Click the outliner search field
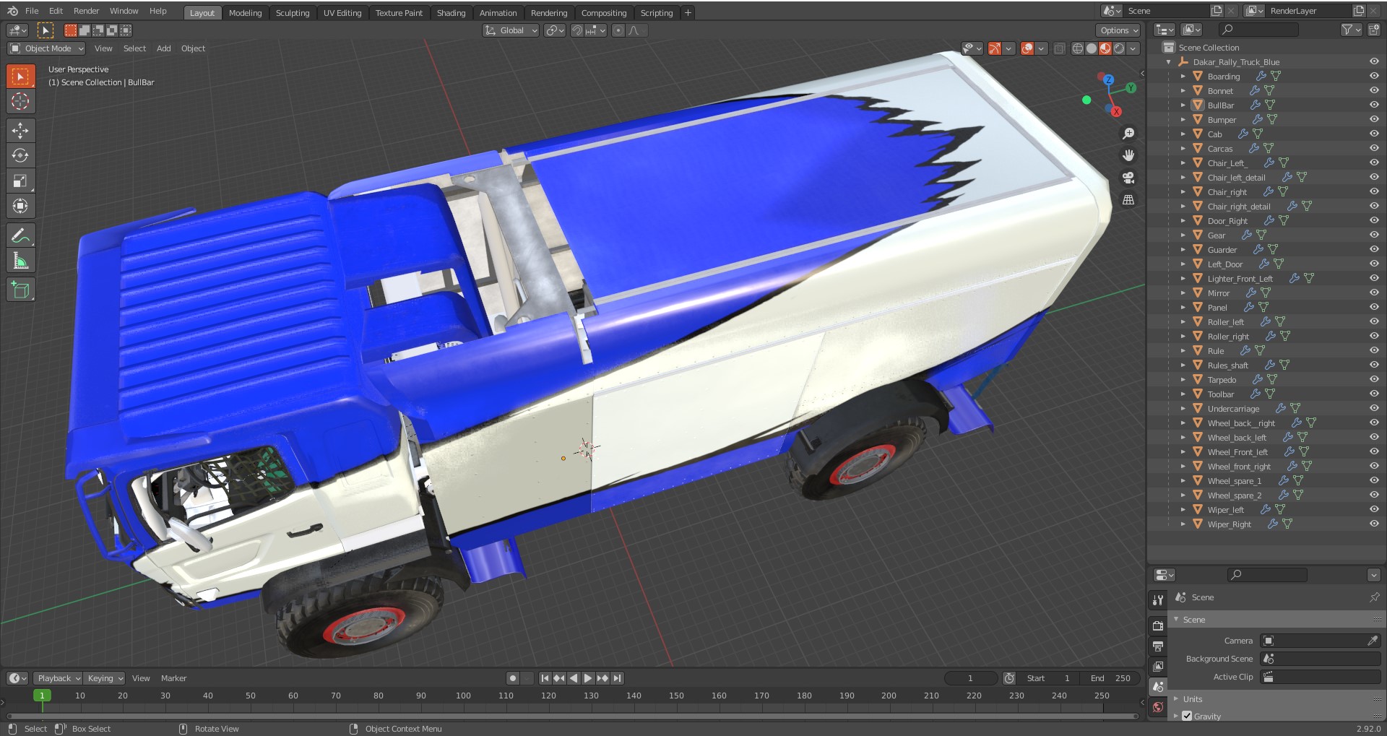Image resolution: width=1387 pixels, height=736 pixels. tap(1258, 30)
